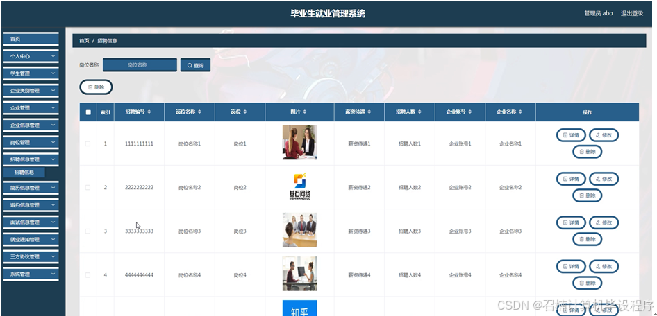Screen dimensions: 657x316
Task: Click cell 招聘人数1
Action: [409, 143]
